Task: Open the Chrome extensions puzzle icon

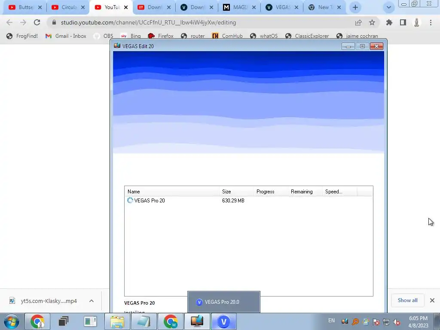Action: pyautogui.click(x=389, y=22)
